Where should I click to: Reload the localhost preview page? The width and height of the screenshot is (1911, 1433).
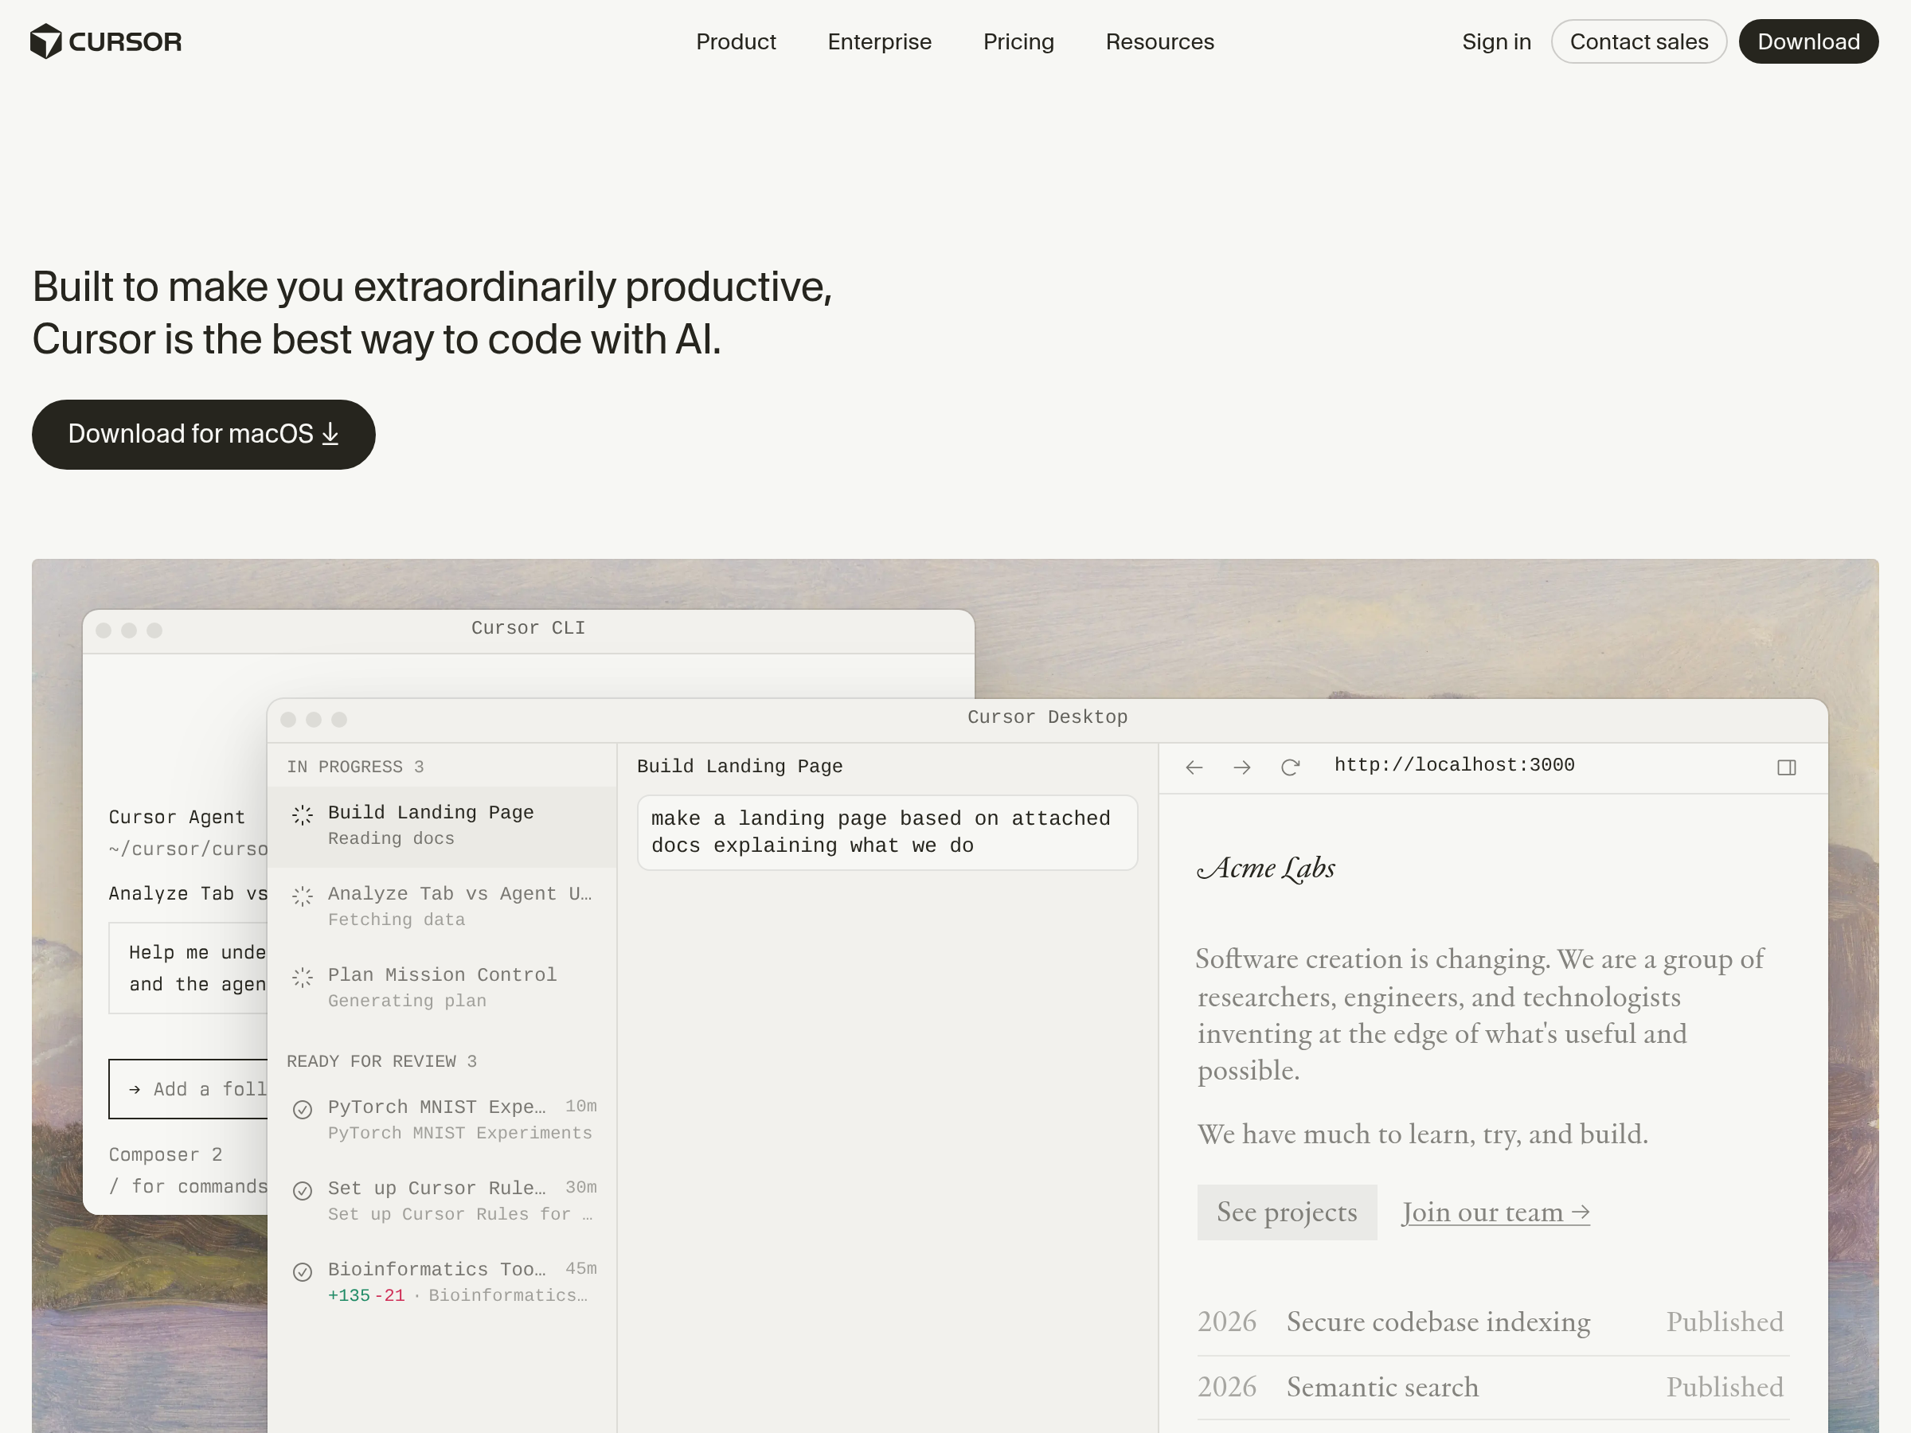[x=1290, y=767]
